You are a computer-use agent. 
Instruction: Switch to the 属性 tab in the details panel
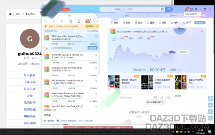pyautogui.click(x=131, y=38)
